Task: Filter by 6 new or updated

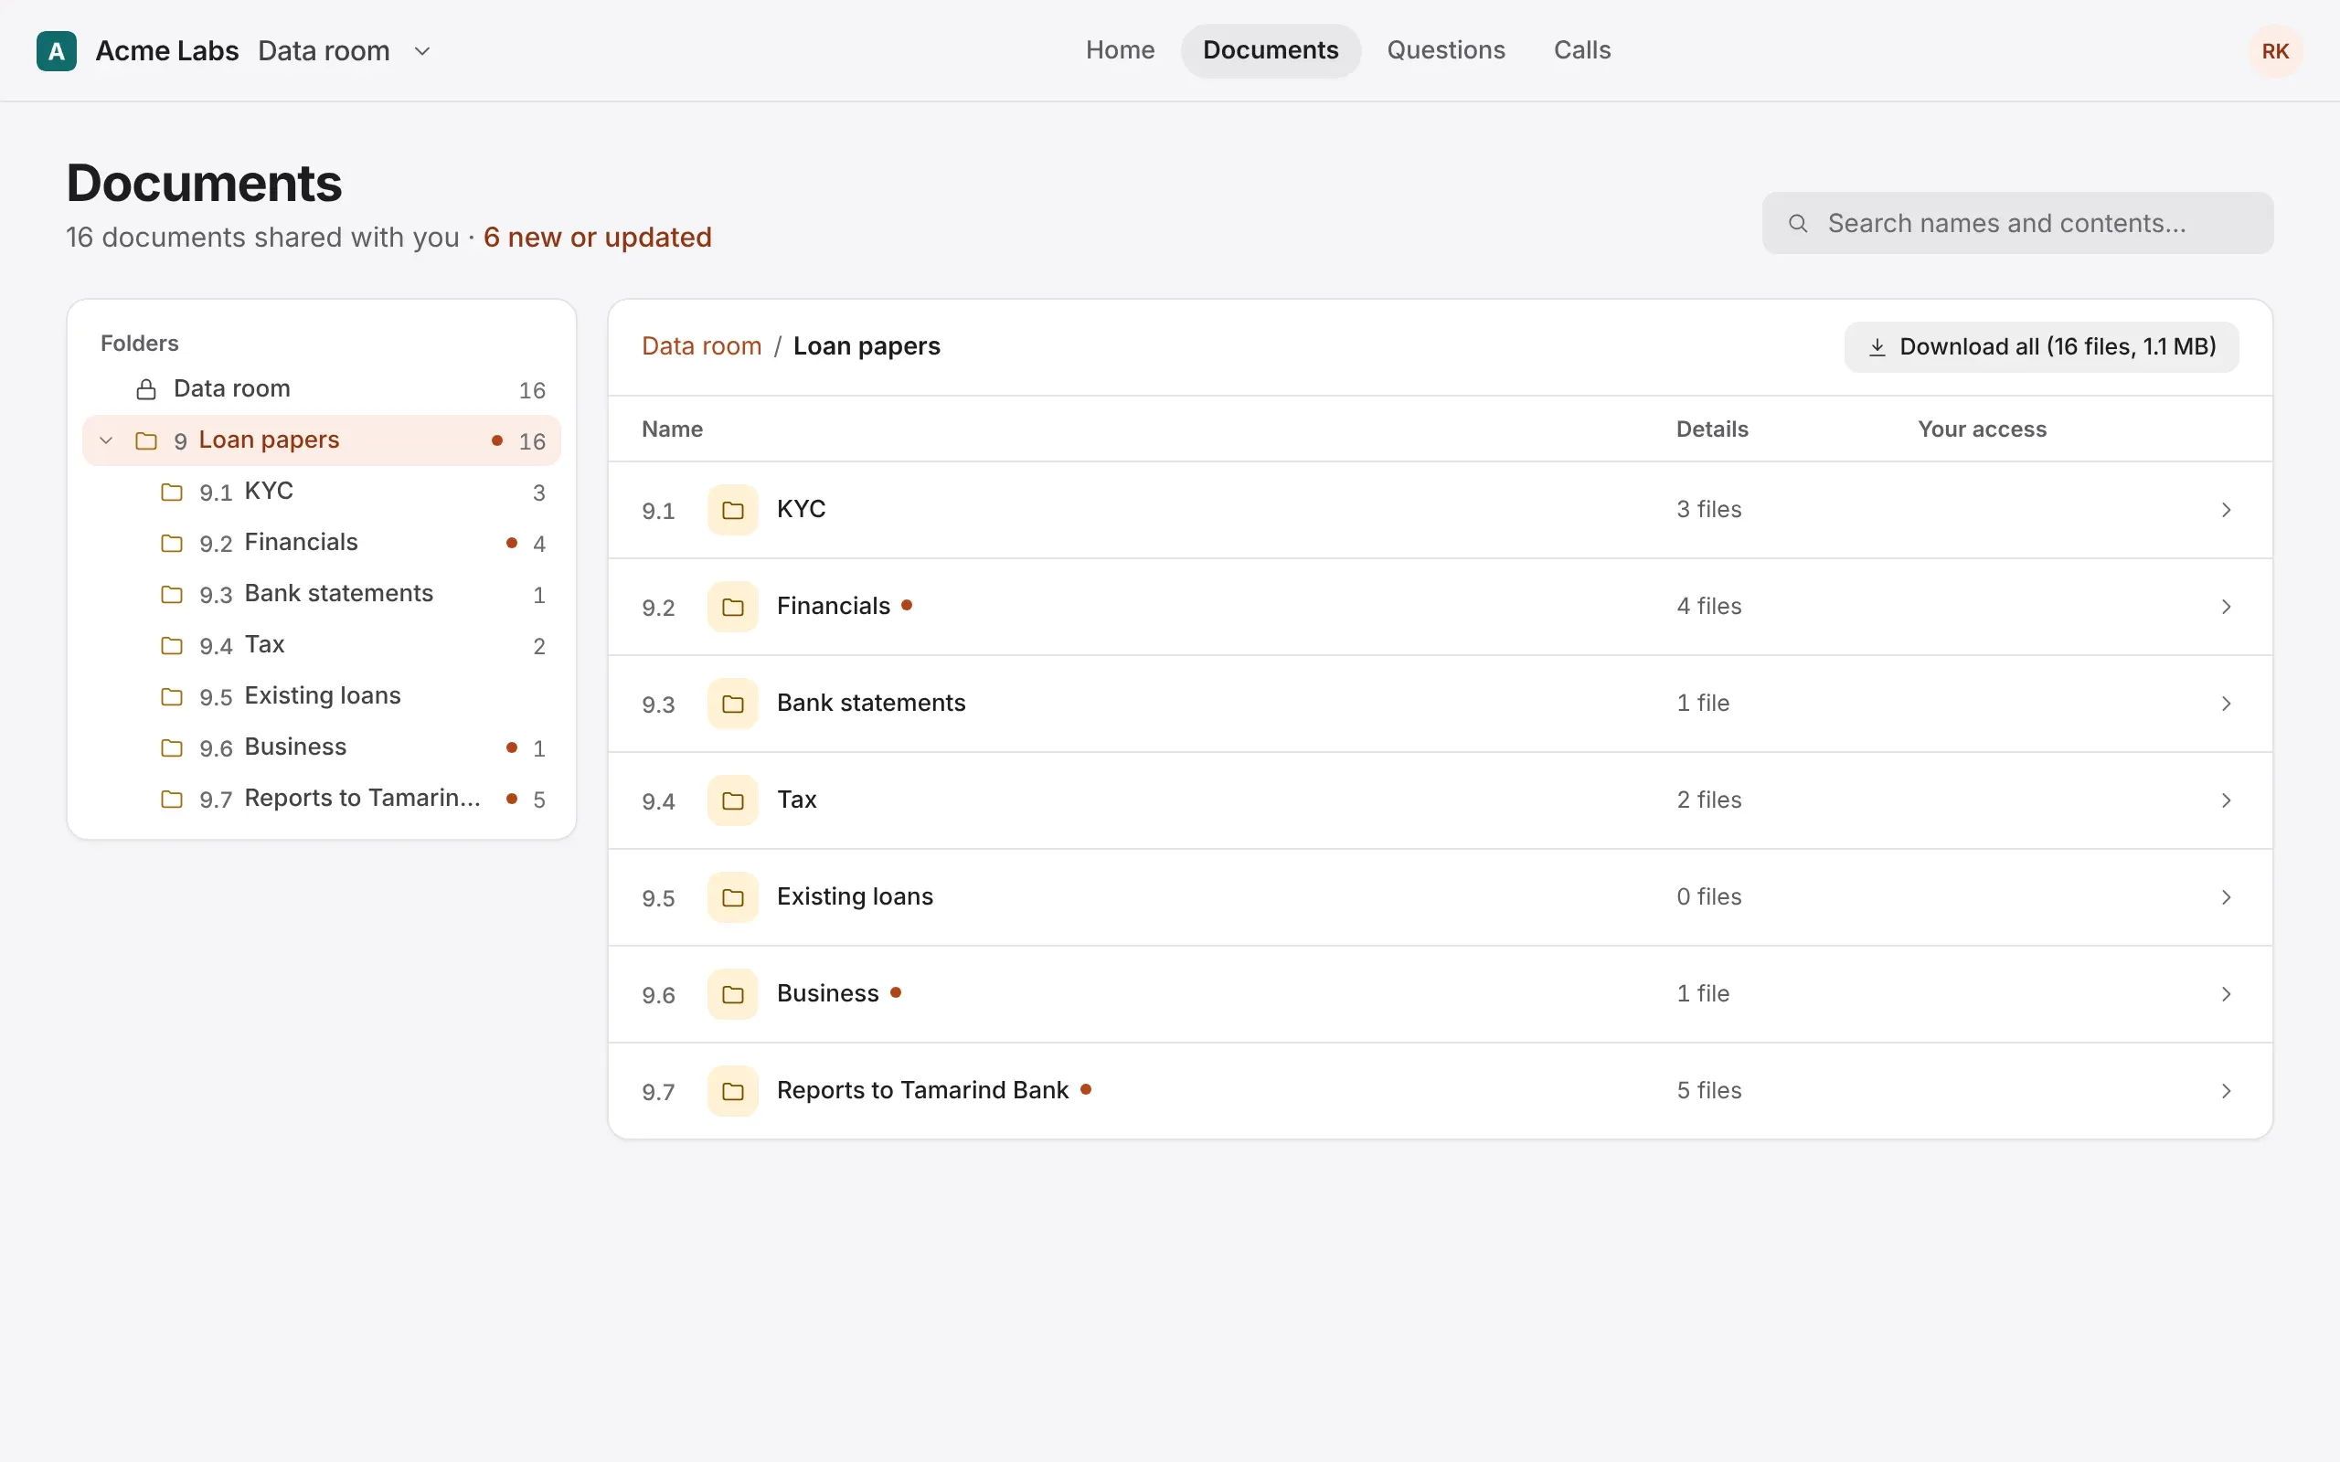Action: pos(598,237)
